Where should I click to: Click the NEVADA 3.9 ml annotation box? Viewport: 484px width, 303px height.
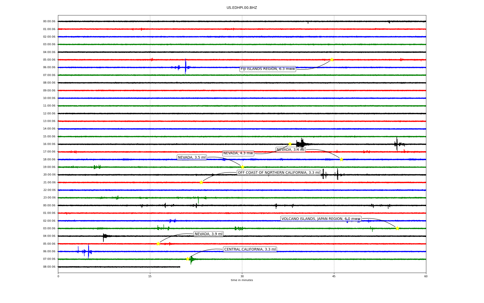click(x=208, y=234)
